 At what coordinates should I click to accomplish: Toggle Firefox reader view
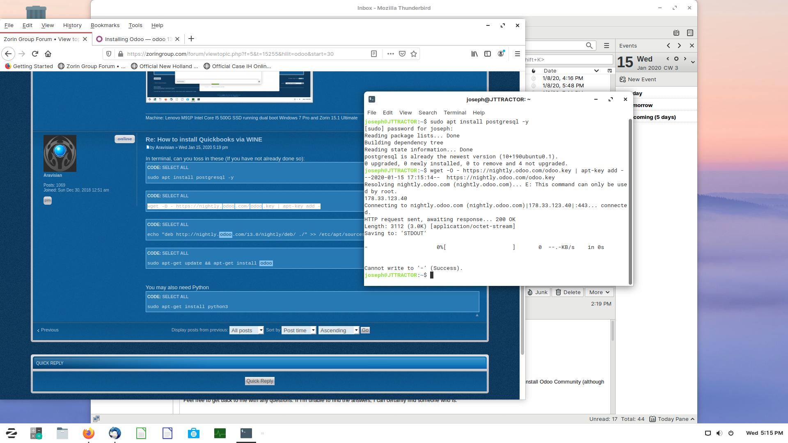pyautogui.click(x=374, y=54)
